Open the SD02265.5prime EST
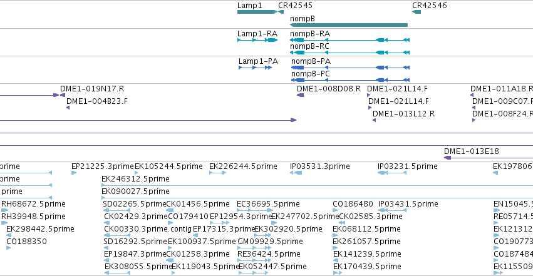This screenshot has width=533, height=276. click(116, 210)
